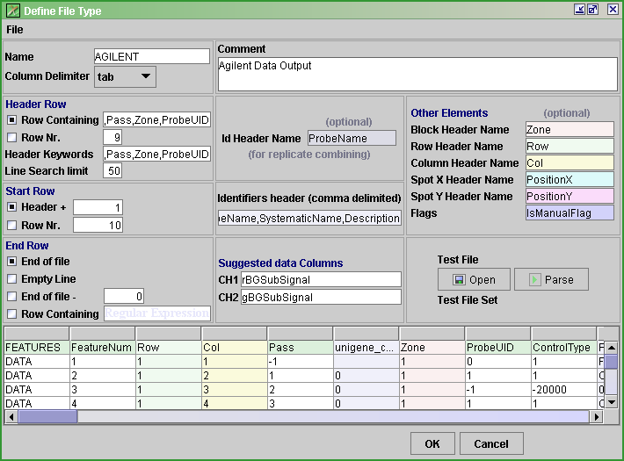Select Header Row 'Row Nr.' option
The image size is (624, 461).
[12, 137]
